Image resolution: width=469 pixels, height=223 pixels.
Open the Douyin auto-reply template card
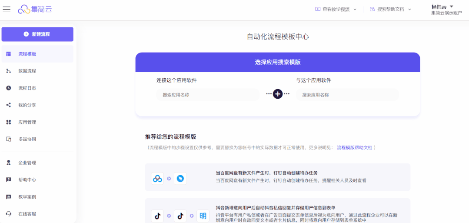click(278, 211)
